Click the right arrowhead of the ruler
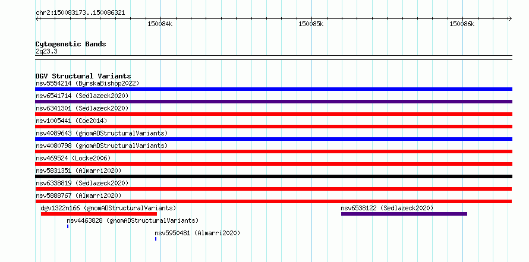 tap(511, 18)
